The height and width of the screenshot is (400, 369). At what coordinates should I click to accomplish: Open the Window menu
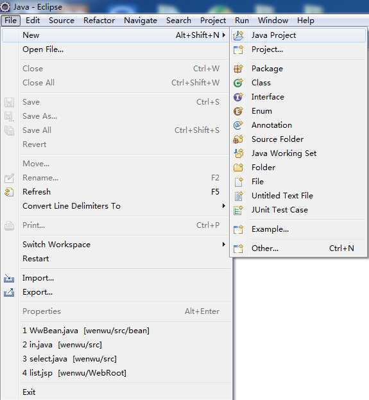point(273,21)
